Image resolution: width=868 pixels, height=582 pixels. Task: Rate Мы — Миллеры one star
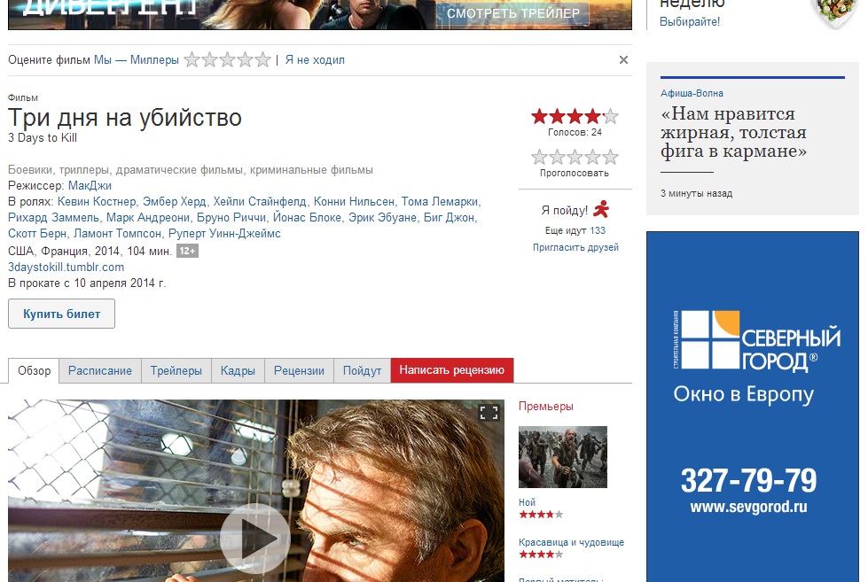(x=192, y=59)
